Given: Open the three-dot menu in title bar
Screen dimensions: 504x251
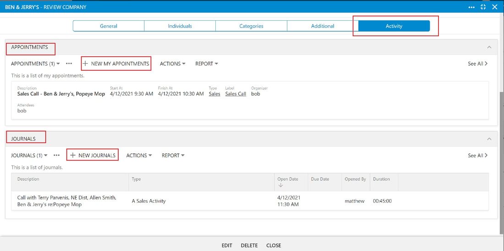Looking at the screenshot, I should pyautogui.click(x=471, y=7).
